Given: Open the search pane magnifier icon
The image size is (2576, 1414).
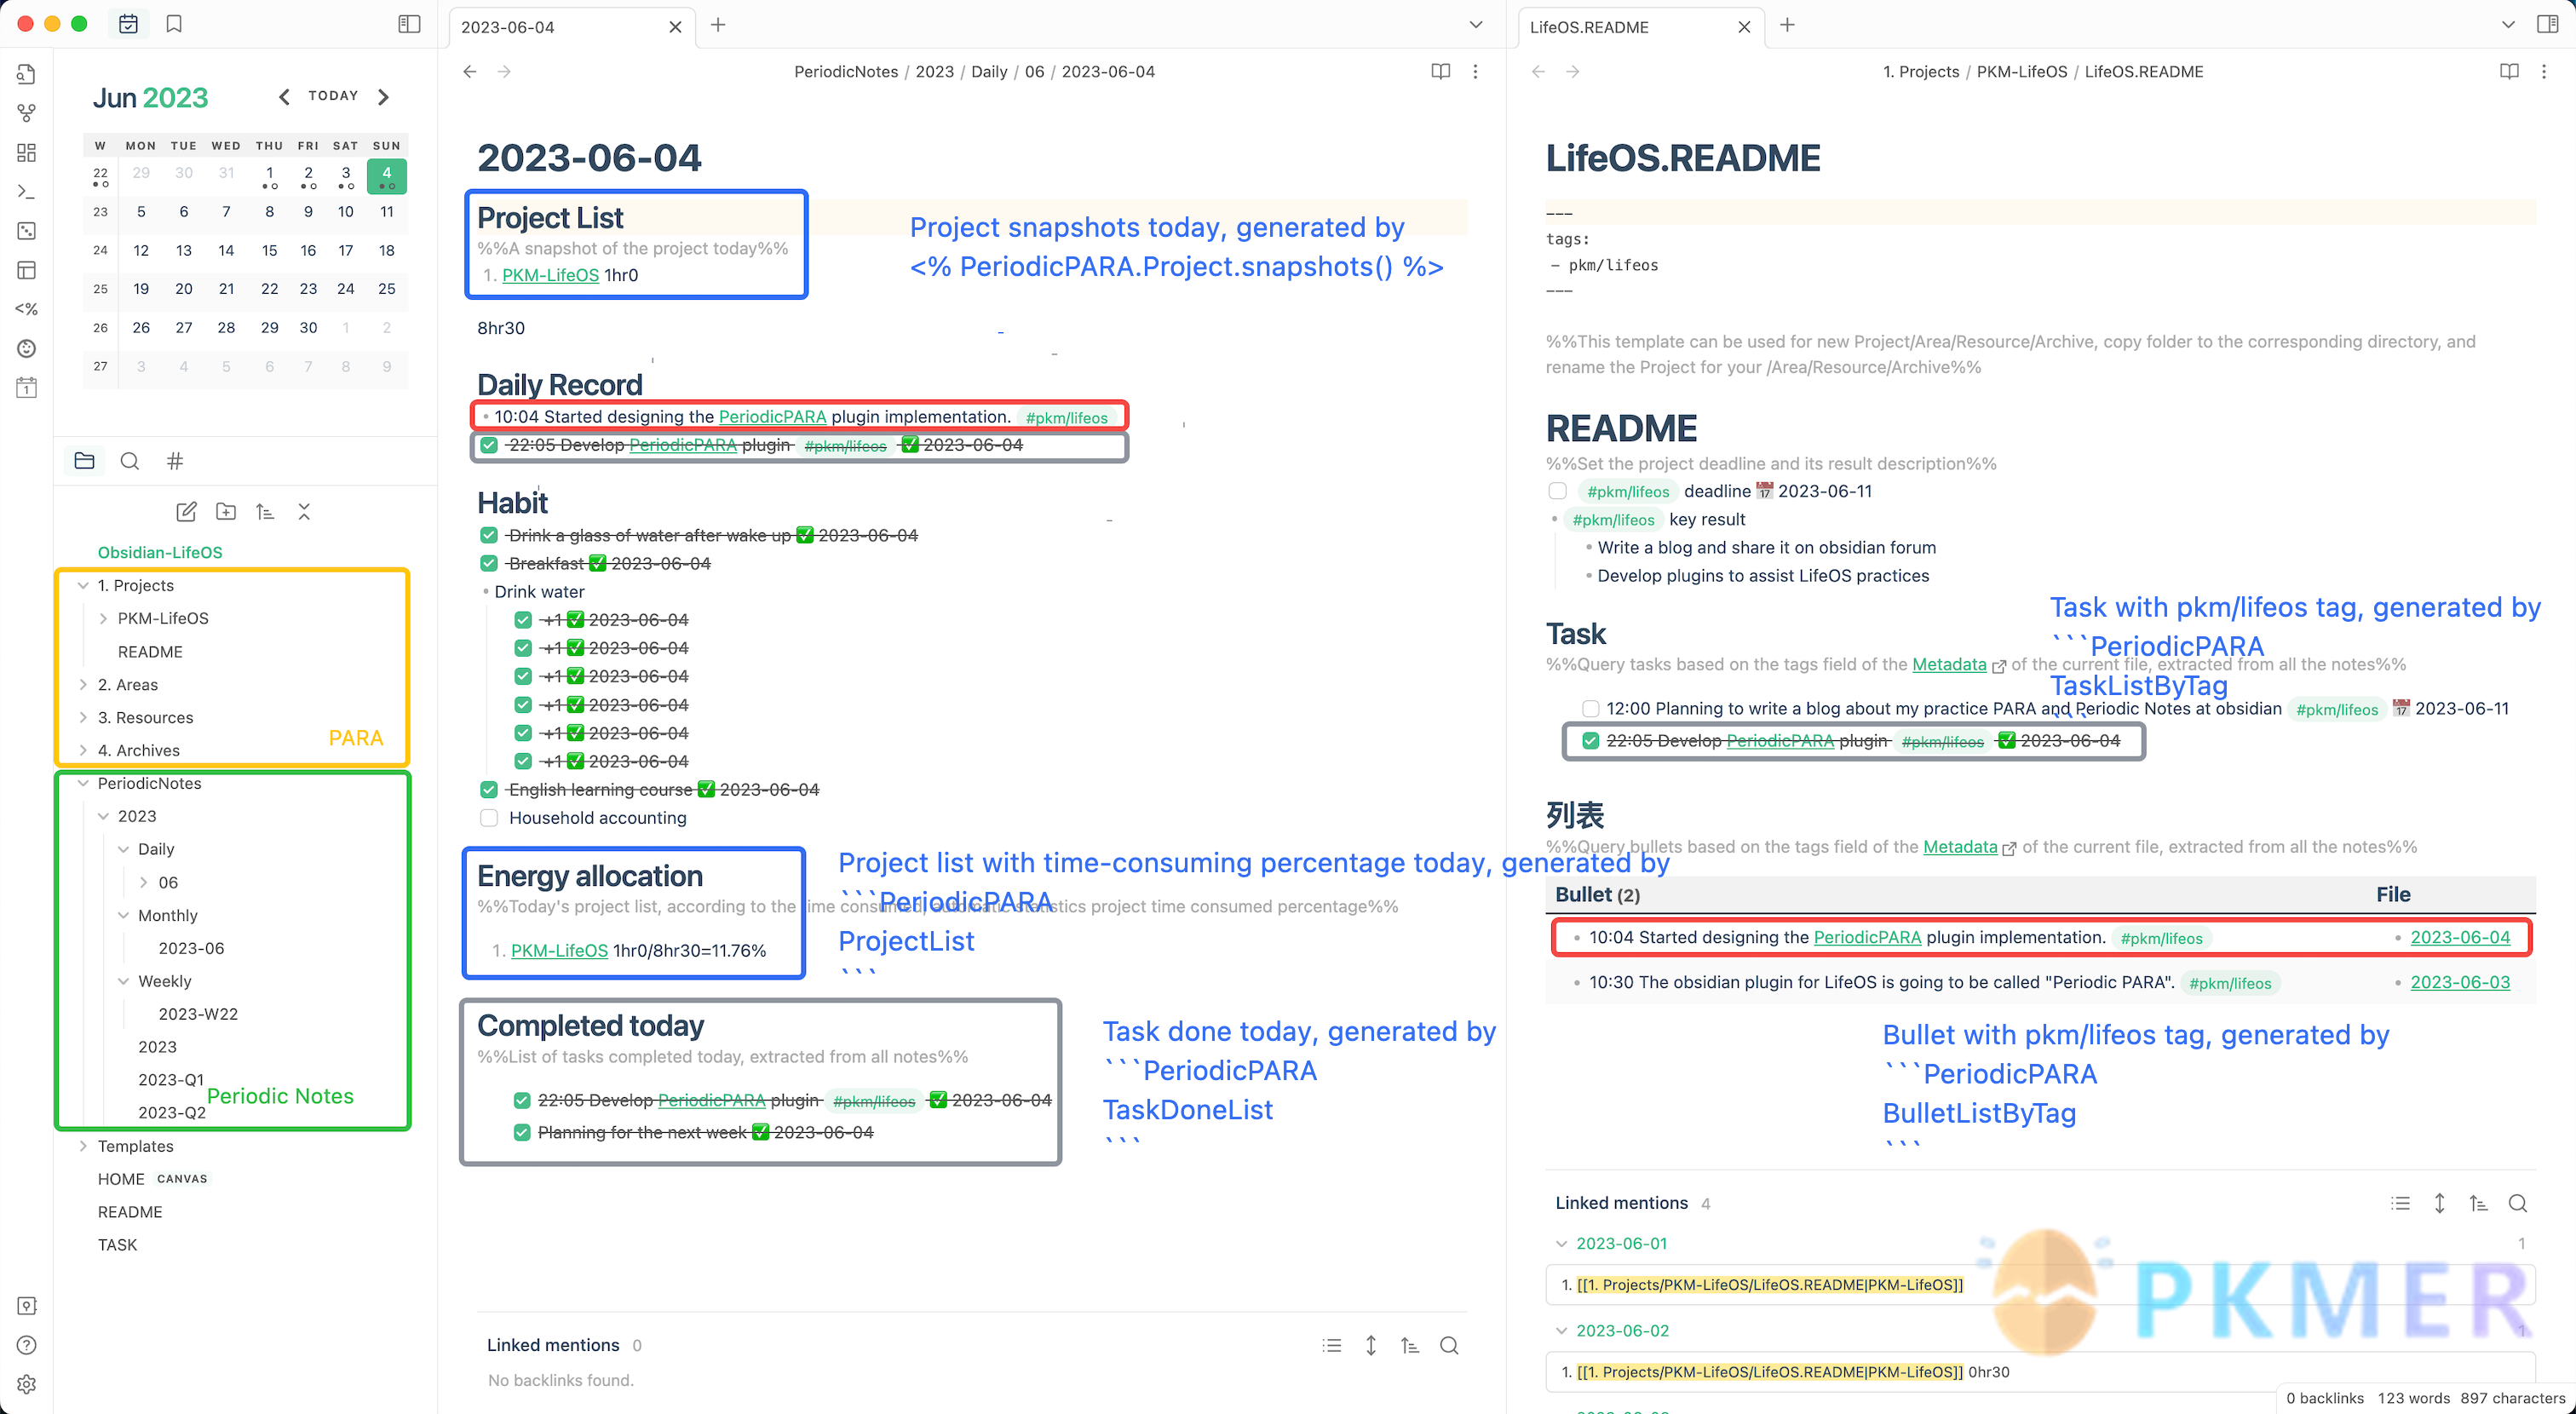Looking at the screenshot, I should tap(130, 461).
